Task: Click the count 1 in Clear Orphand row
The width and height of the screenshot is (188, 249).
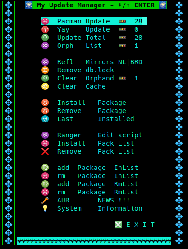Action: (136, 78)
